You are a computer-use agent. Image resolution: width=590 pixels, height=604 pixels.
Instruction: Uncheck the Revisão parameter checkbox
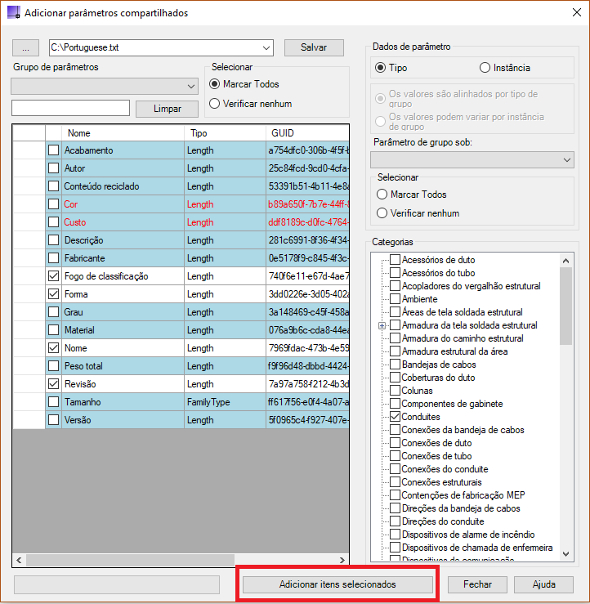tap(54, 384)
